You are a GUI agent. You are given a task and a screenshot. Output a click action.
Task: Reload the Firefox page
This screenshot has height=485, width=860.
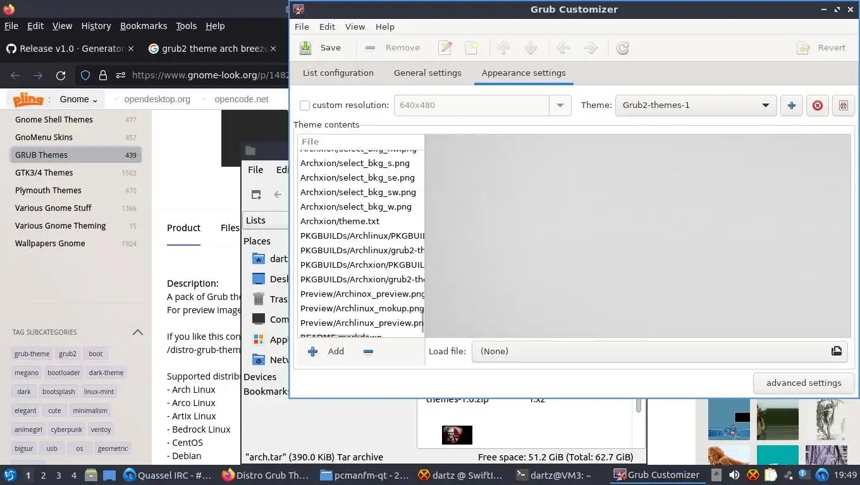61,76
